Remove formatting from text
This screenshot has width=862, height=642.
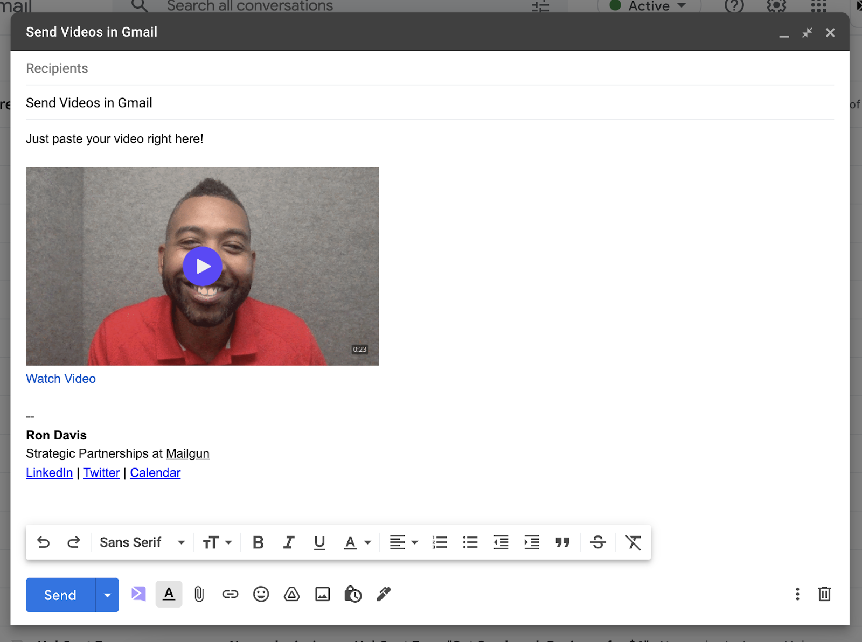[x=633, y=542]
